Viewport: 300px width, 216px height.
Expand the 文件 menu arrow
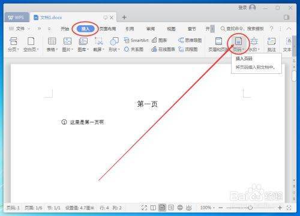tap(29, 29)
